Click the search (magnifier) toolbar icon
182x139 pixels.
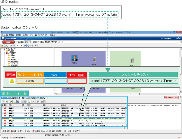click(36, 46)
